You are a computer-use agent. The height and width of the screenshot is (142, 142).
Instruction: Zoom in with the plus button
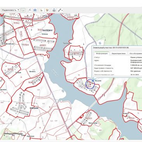coord(4,17)
